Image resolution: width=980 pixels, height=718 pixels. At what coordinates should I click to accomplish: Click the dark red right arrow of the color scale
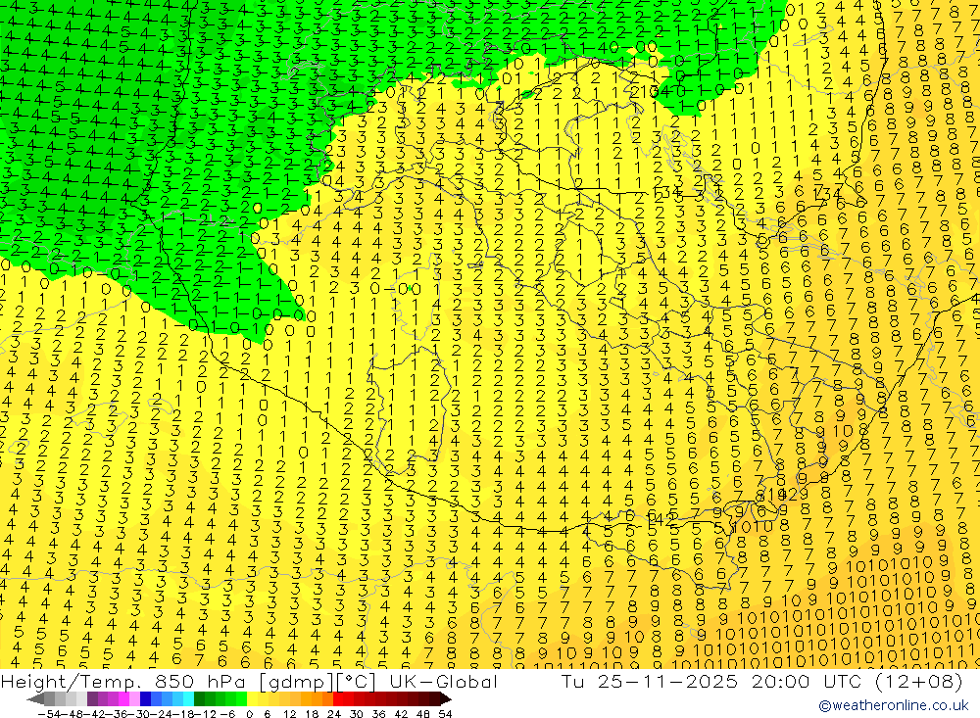(446, 699)
